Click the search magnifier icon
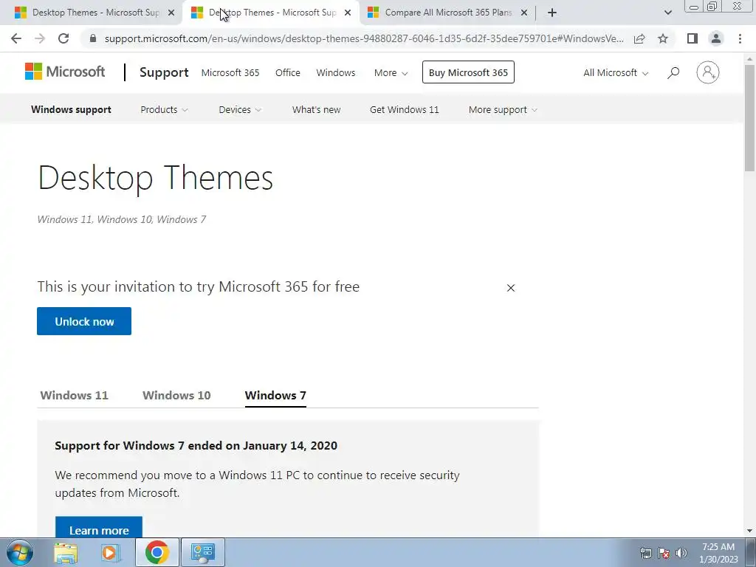 pos(673,73)
